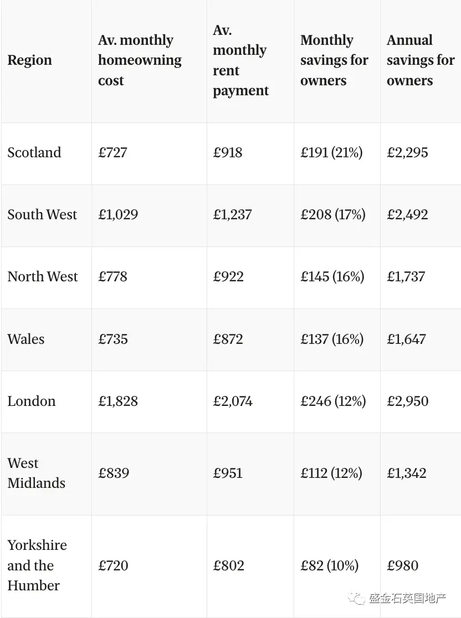Select the London region cell
Viewport: 461px width, 618px height.
click(32, 401)
